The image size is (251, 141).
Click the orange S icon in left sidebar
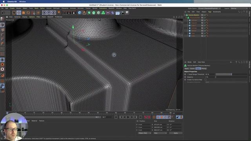tap(2, 64)
